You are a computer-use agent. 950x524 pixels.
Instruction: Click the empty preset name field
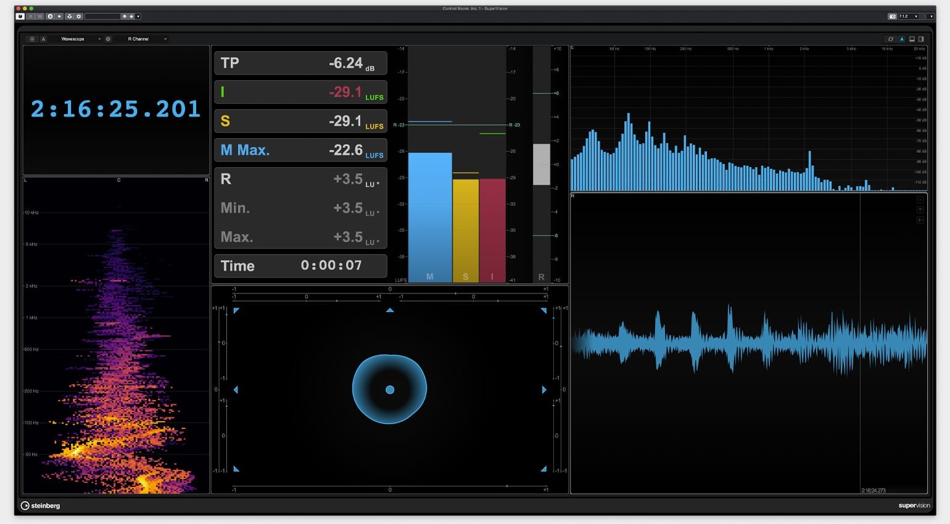coord(102,17)
